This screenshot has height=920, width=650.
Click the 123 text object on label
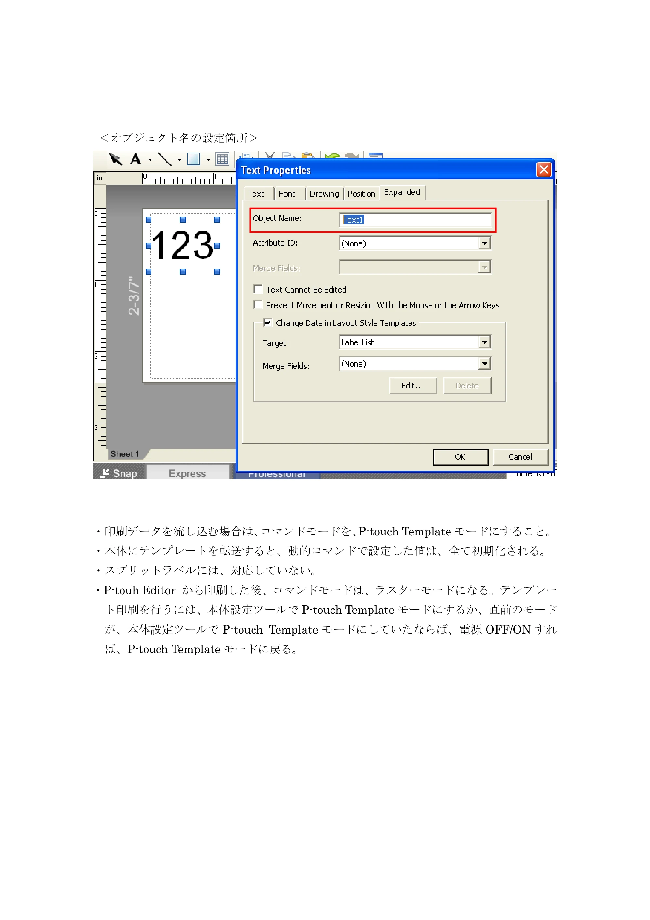[x=183, y=245]
